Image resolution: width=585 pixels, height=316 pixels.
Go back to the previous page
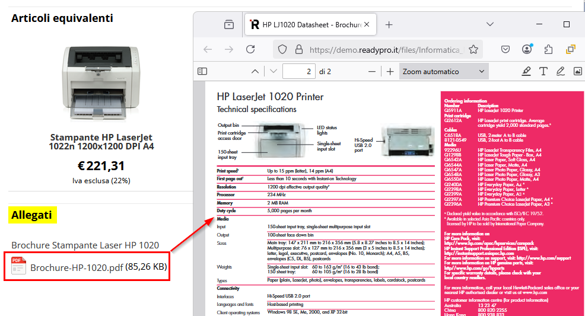208,50
